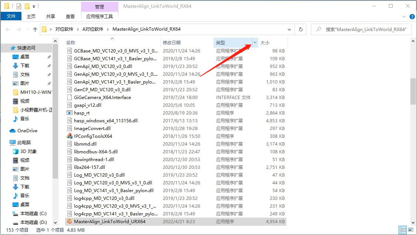
Task: Open the help question mark icon
Action: click(x=411, y=17)
